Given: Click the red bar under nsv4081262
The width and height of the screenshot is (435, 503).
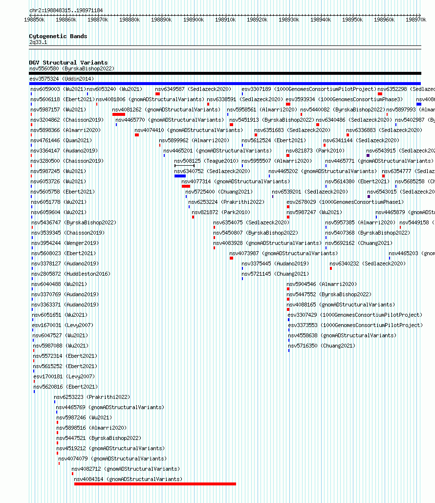Looking at the screenshot, I should (119, 114).
